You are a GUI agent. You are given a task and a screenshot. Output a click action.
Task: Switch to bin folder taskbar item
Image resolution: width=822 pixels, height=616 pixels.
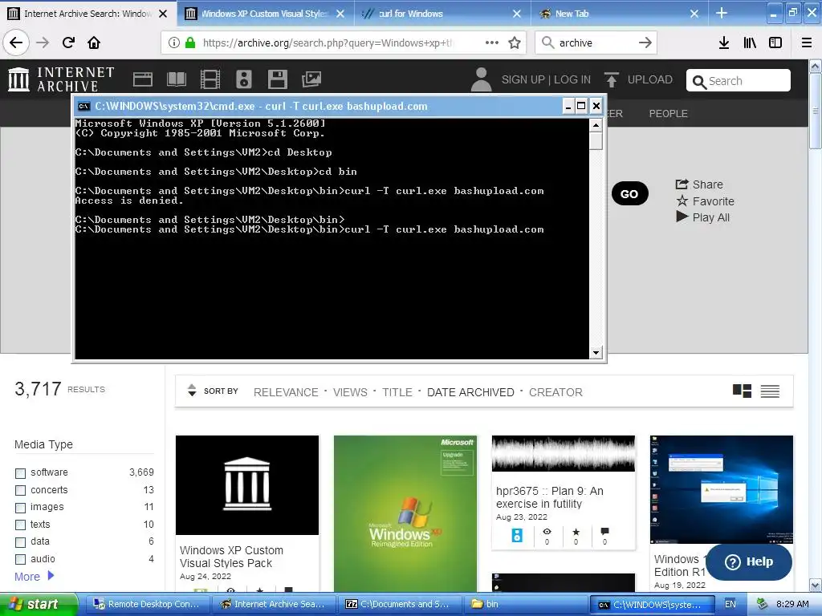(x=525, y=604)
